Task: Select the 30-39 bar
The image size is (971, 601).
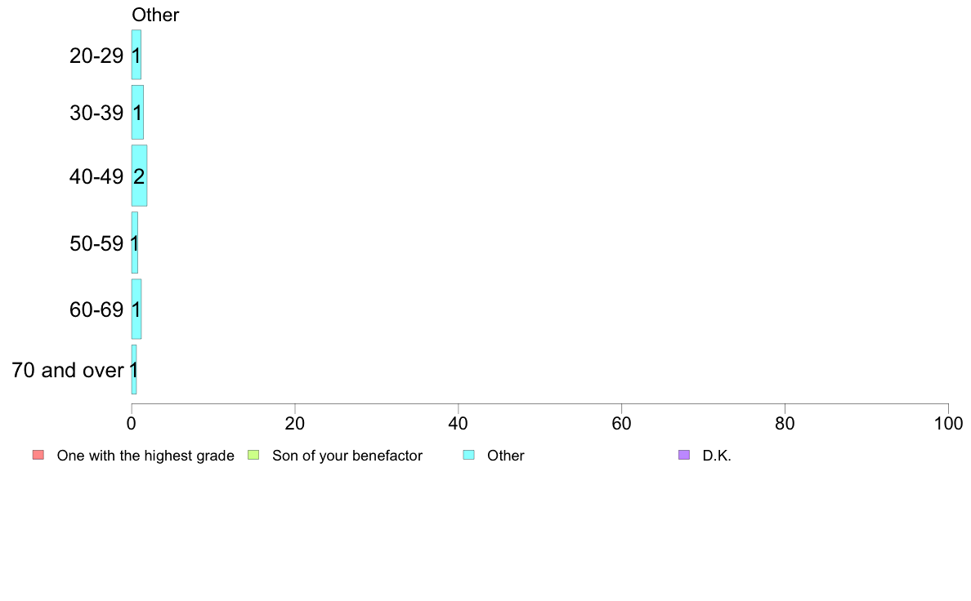Action: pyautogui.click(x=137, y=112)
